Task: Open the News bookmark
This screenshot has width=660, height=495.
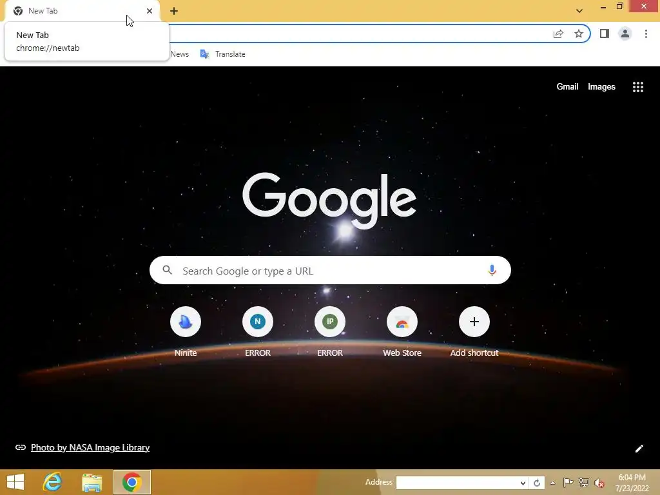Action: point(180,54)
